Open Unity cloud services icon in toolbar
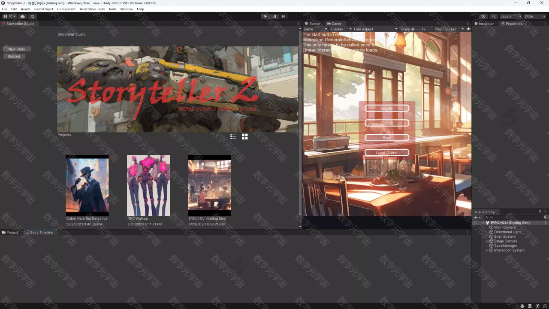549x309 pixels. tap(23, 16)
